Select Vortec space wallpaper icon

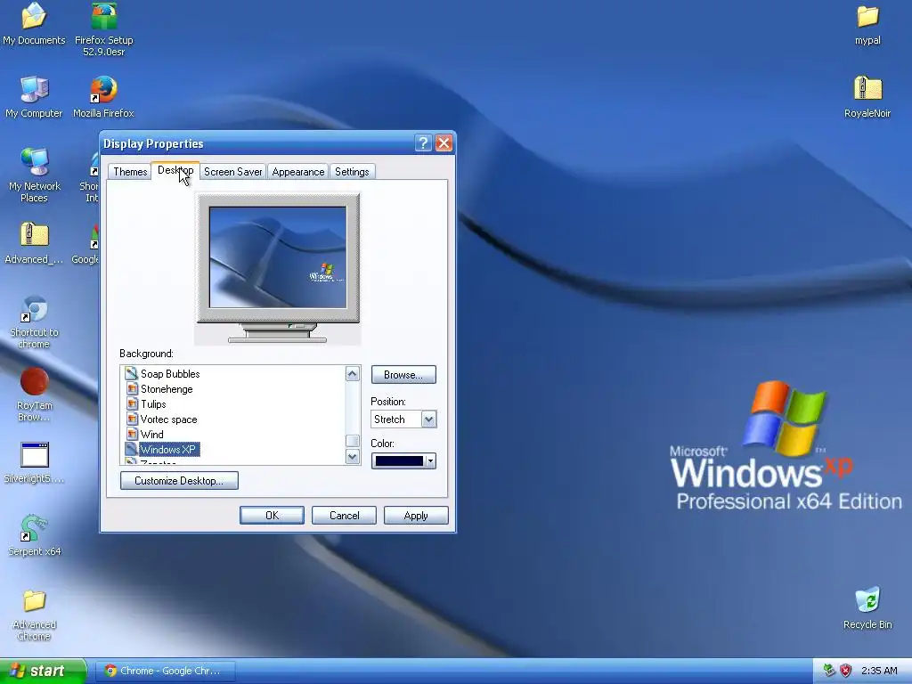tap(132, 419)
